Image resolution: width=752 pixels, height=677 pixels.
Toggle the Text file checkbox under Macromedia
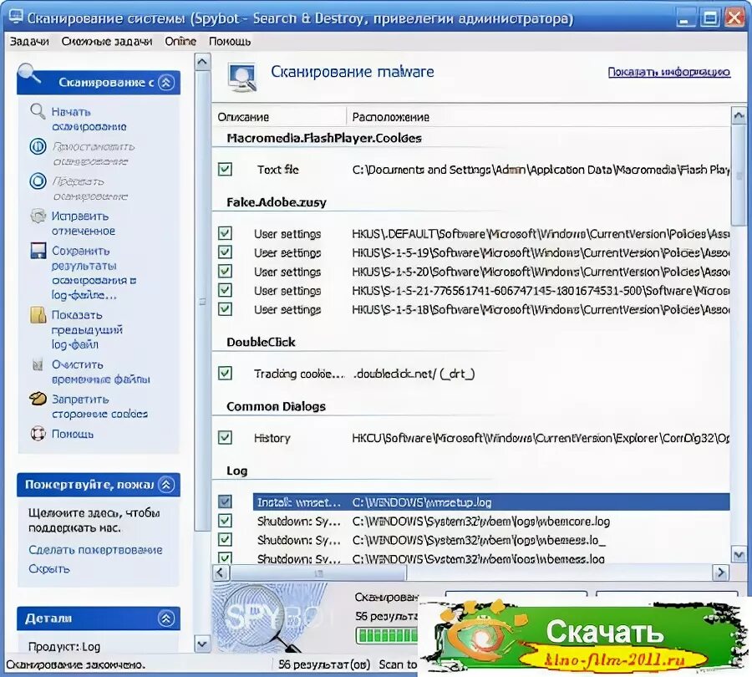pyautogui.click(x=225, y=169)
